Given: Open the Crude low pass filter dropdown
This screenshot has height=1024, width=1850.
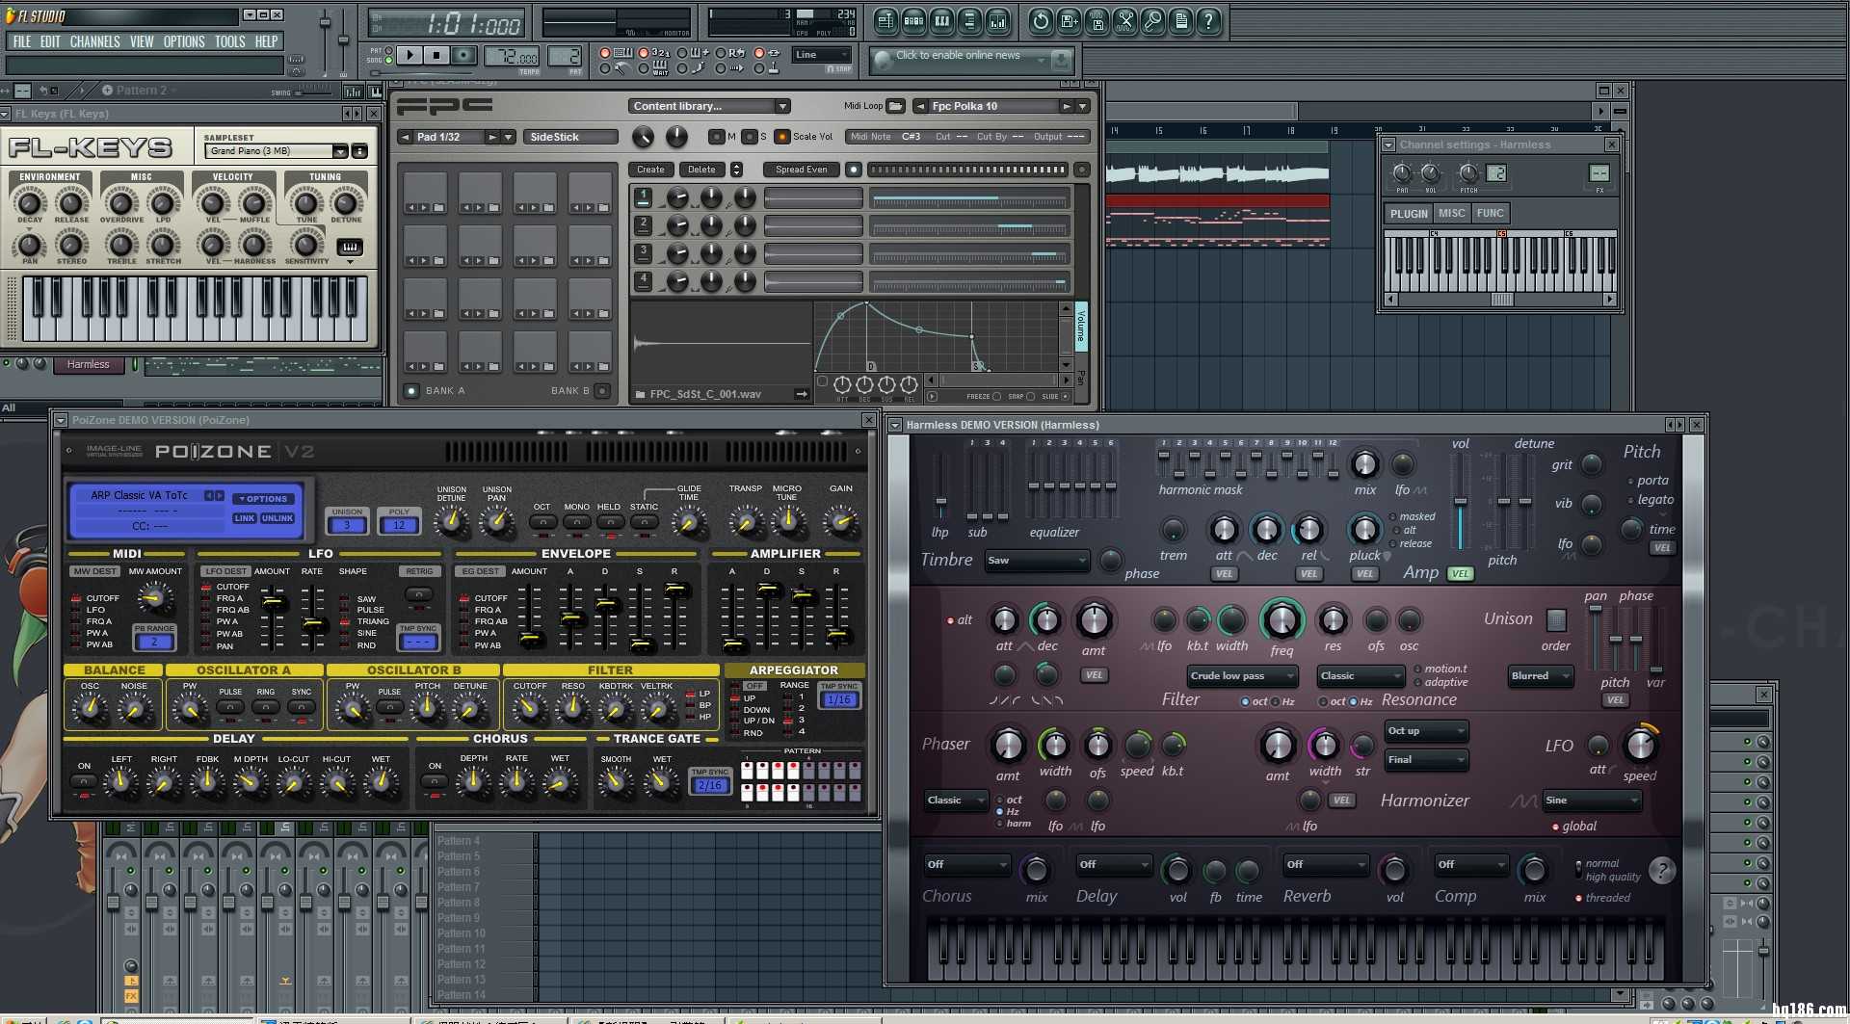Looking at the screenshot, I should [x=1241, y=676].
